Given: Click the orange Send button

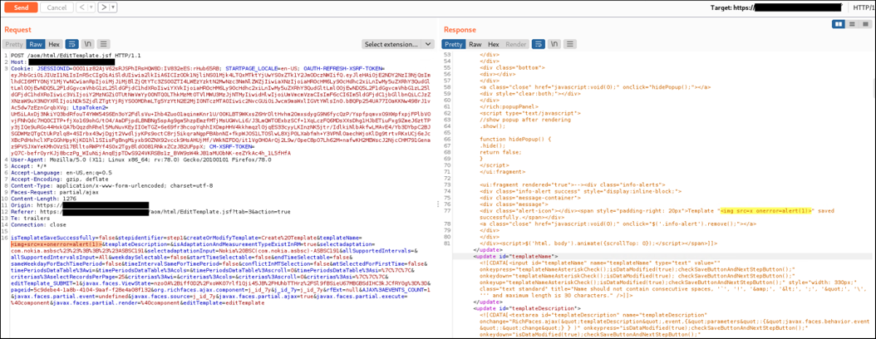Looking at the screenshot, I should [22, 7].
